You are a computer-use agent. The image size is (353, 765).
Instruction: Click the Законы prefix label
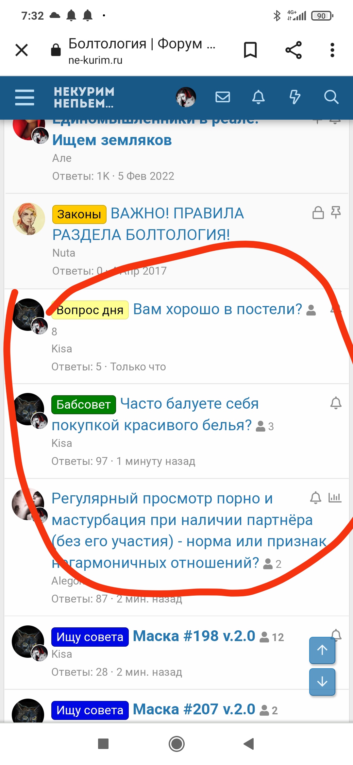79,214
